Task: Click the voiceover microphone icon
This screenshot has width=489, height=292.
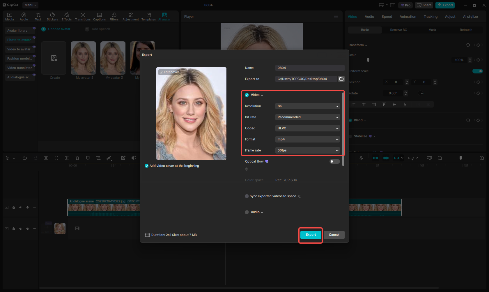Action: coord(361,158)
